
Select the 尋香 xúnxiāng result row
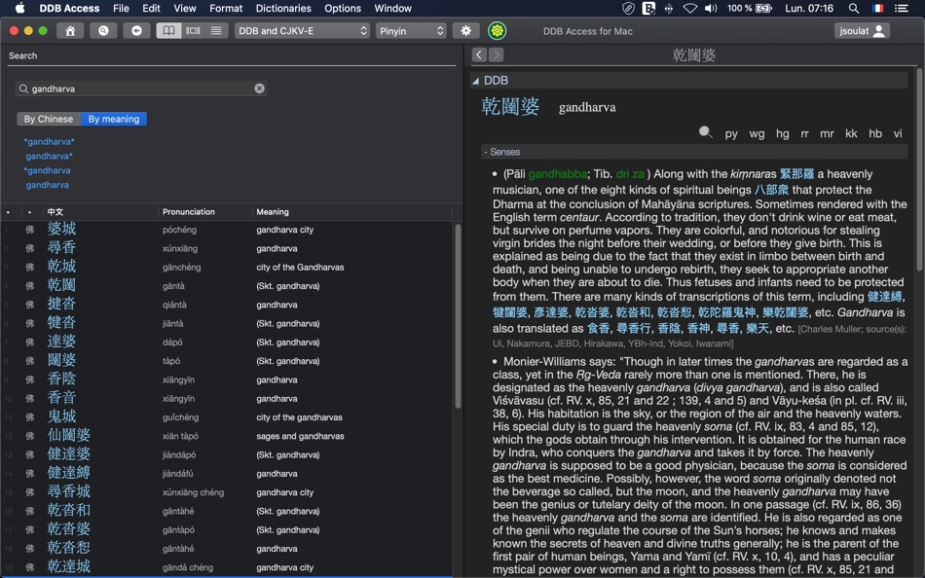pyautogui.click(x=227, y=248)
